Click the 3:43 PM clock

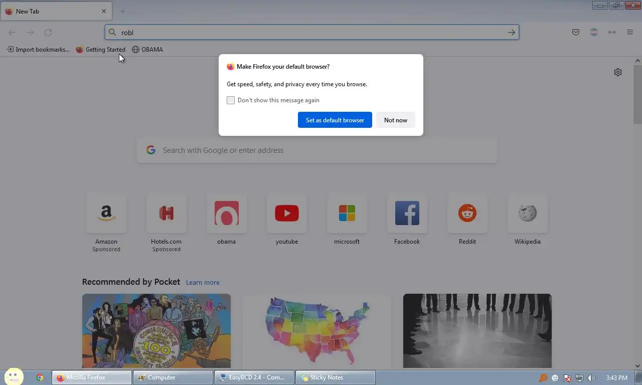click(x=616, y=378)
